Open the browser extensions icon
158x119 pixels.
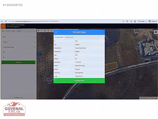click(127, 21)
